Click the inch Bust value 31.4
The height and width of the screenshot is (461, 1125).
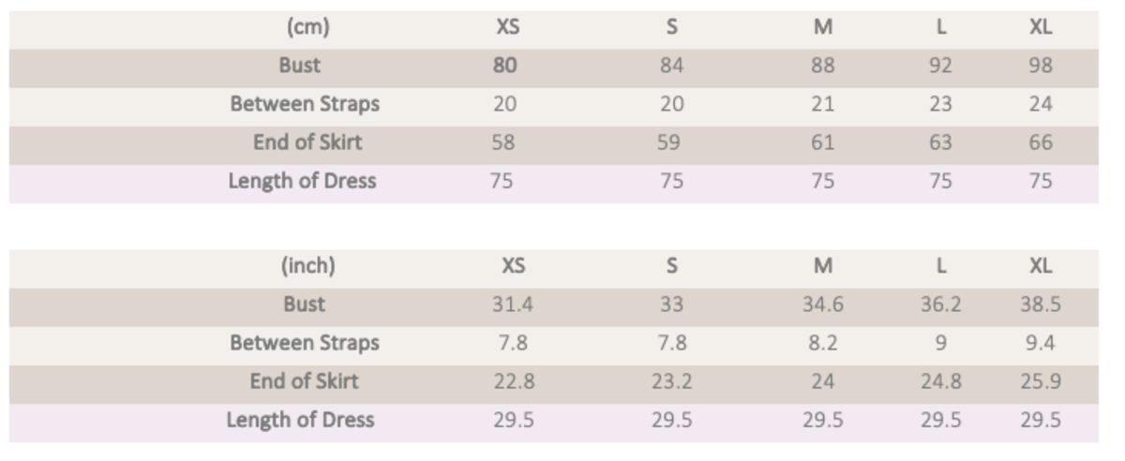[513, 305]
